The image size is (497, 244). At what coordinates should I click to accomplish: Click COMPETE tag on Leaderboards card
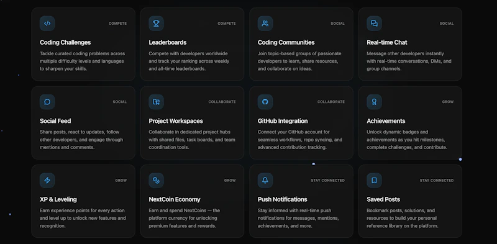click(227, 24)
